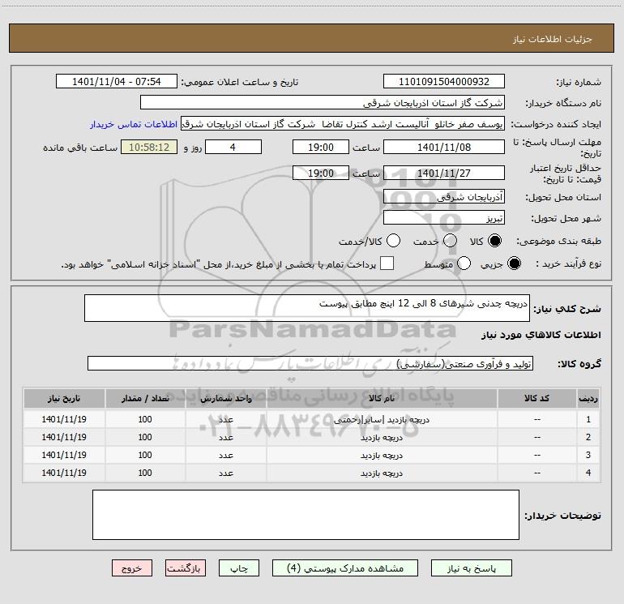Click the اطلاعات کالاهای مورد نیاز heading
Screen dimensions: 624x604
pos(541,336)
